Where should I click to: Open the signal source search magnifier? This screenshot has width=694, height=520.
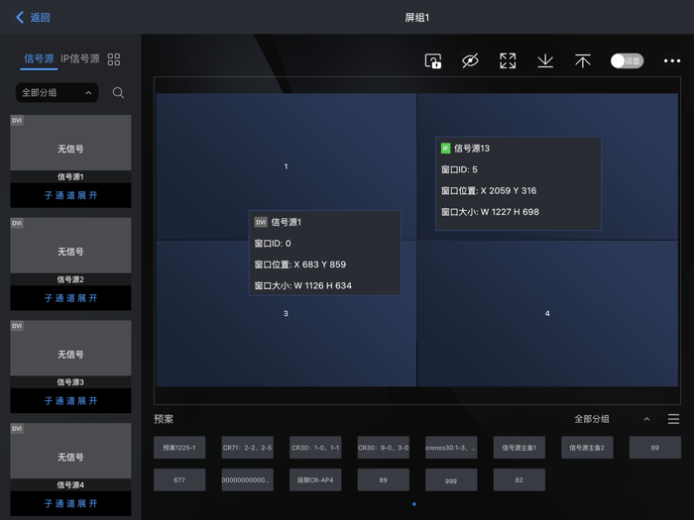(118, 93)
